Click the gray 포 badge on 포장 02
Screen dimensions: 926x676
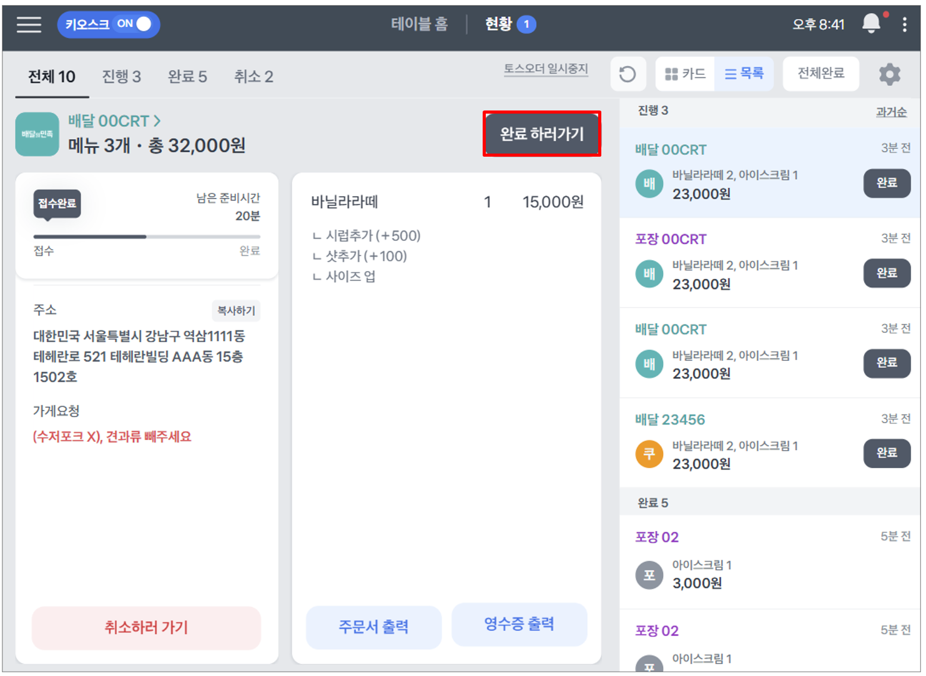[x=649, y=575]
